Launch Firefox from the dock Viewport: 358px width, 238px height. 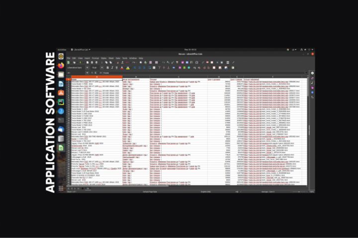(x=61, y=65)
